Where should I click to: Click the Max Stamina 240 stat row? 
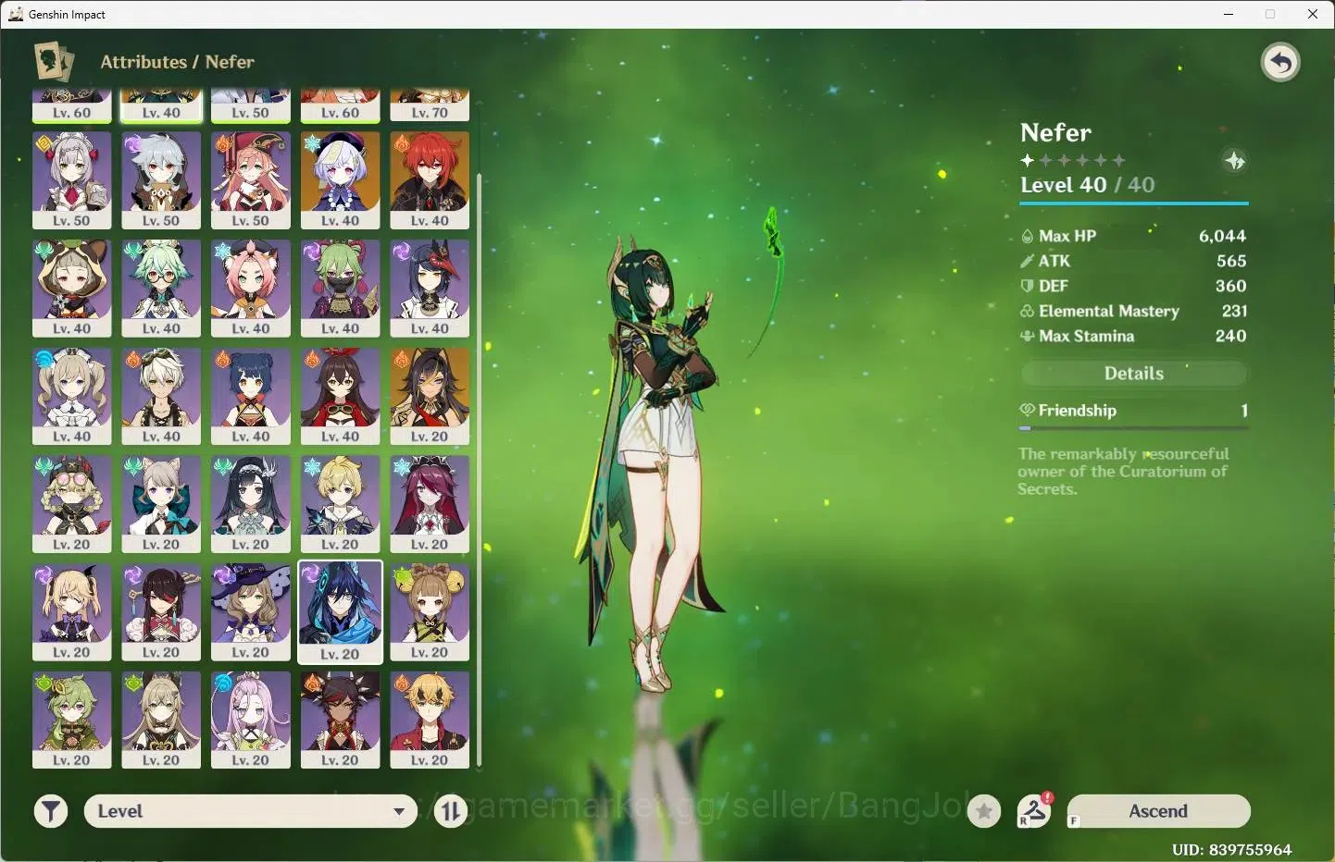click(1134, 336)
